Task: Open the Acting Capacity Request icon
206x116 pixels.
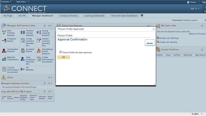Action: click(x=39, y=32)
